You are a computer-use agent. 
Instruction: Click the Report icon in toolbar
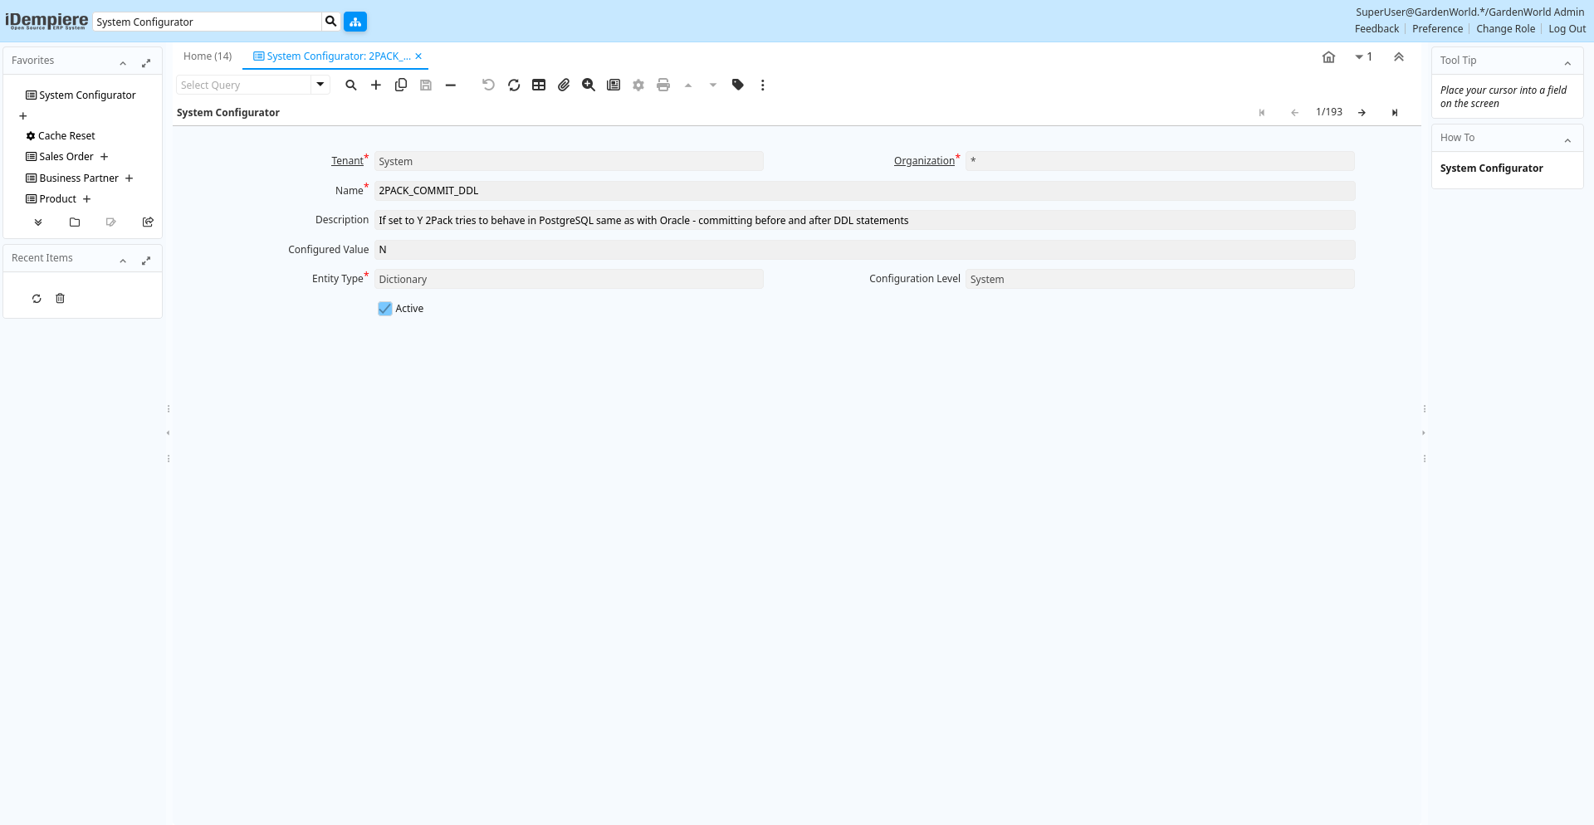[x=614, y=85]
